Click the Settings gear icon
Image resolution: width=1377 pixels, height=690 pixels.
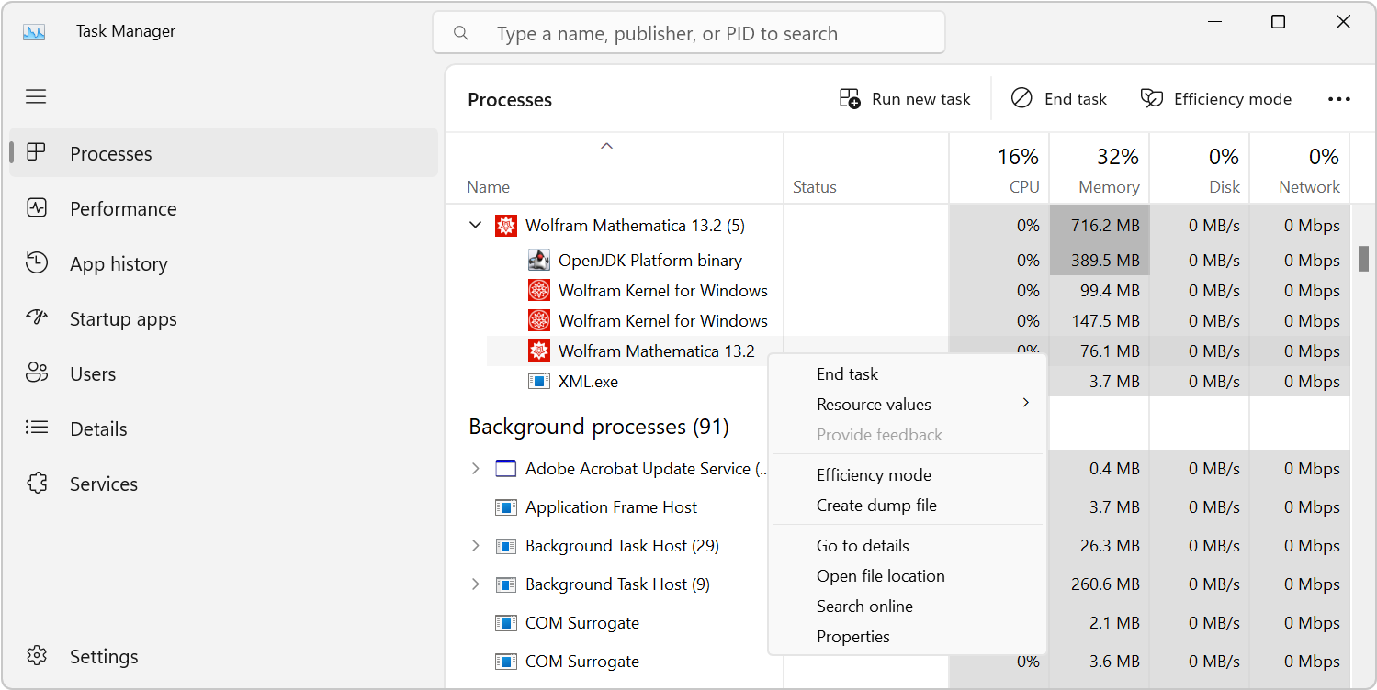(37, 656)
